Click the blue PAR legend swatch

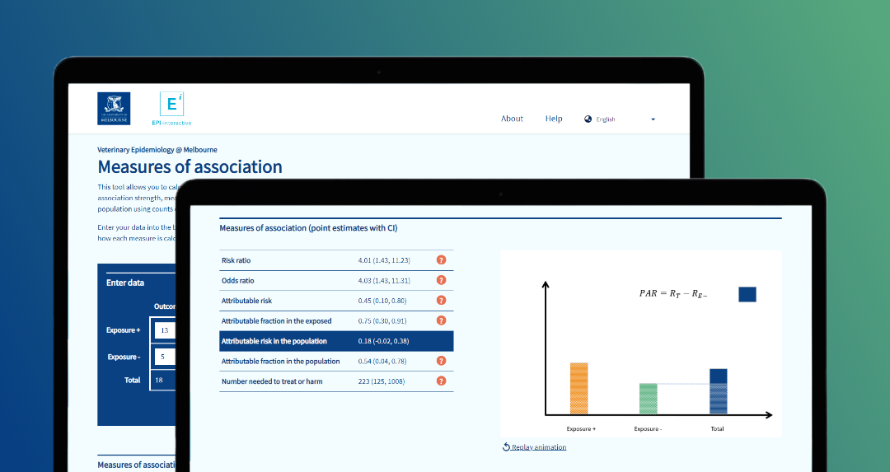tap(747, 294)
